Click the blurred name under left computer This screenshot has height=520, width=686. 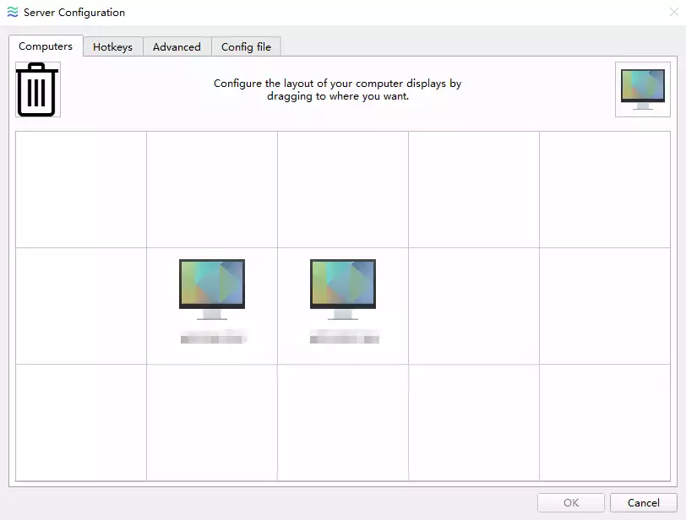pyautogui.click(x=212, y=339)
